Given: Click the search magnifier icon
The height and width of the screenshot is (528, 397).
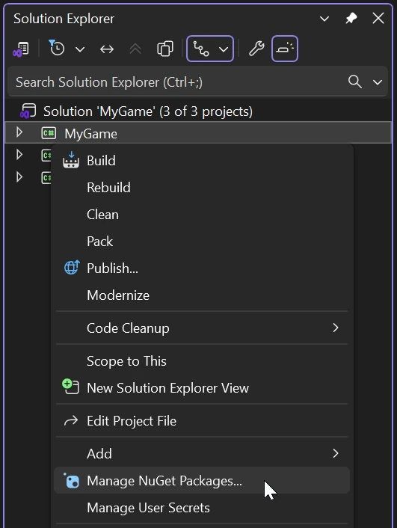Looking at the screenshot, I should [355, 82].
